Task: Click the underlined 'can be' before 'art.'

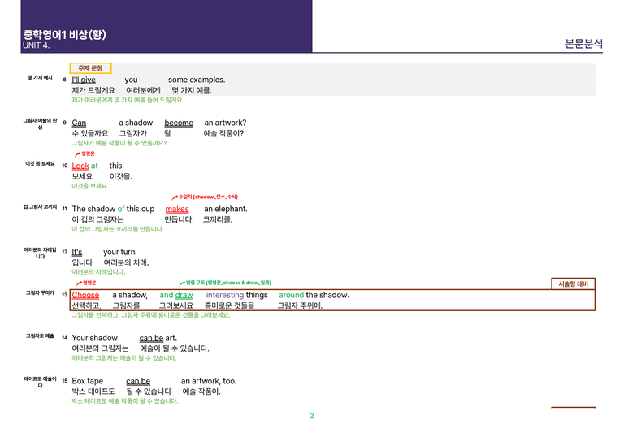Action: (x=151, y=338)
